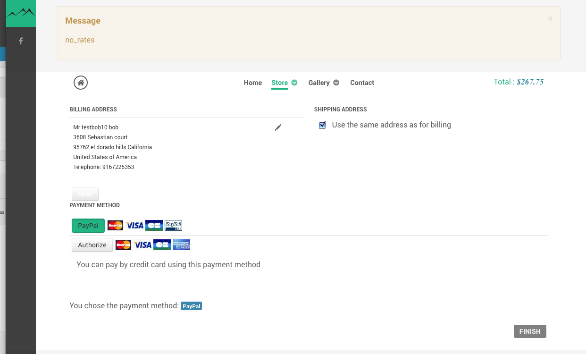The height and width of the screenshot is (354, 586).
Task: Choose Authorize payment method
Action: (x=92, y=245)
